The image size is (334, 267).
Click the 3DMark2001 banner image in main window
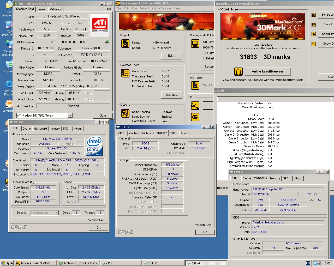tap(166, 22)
